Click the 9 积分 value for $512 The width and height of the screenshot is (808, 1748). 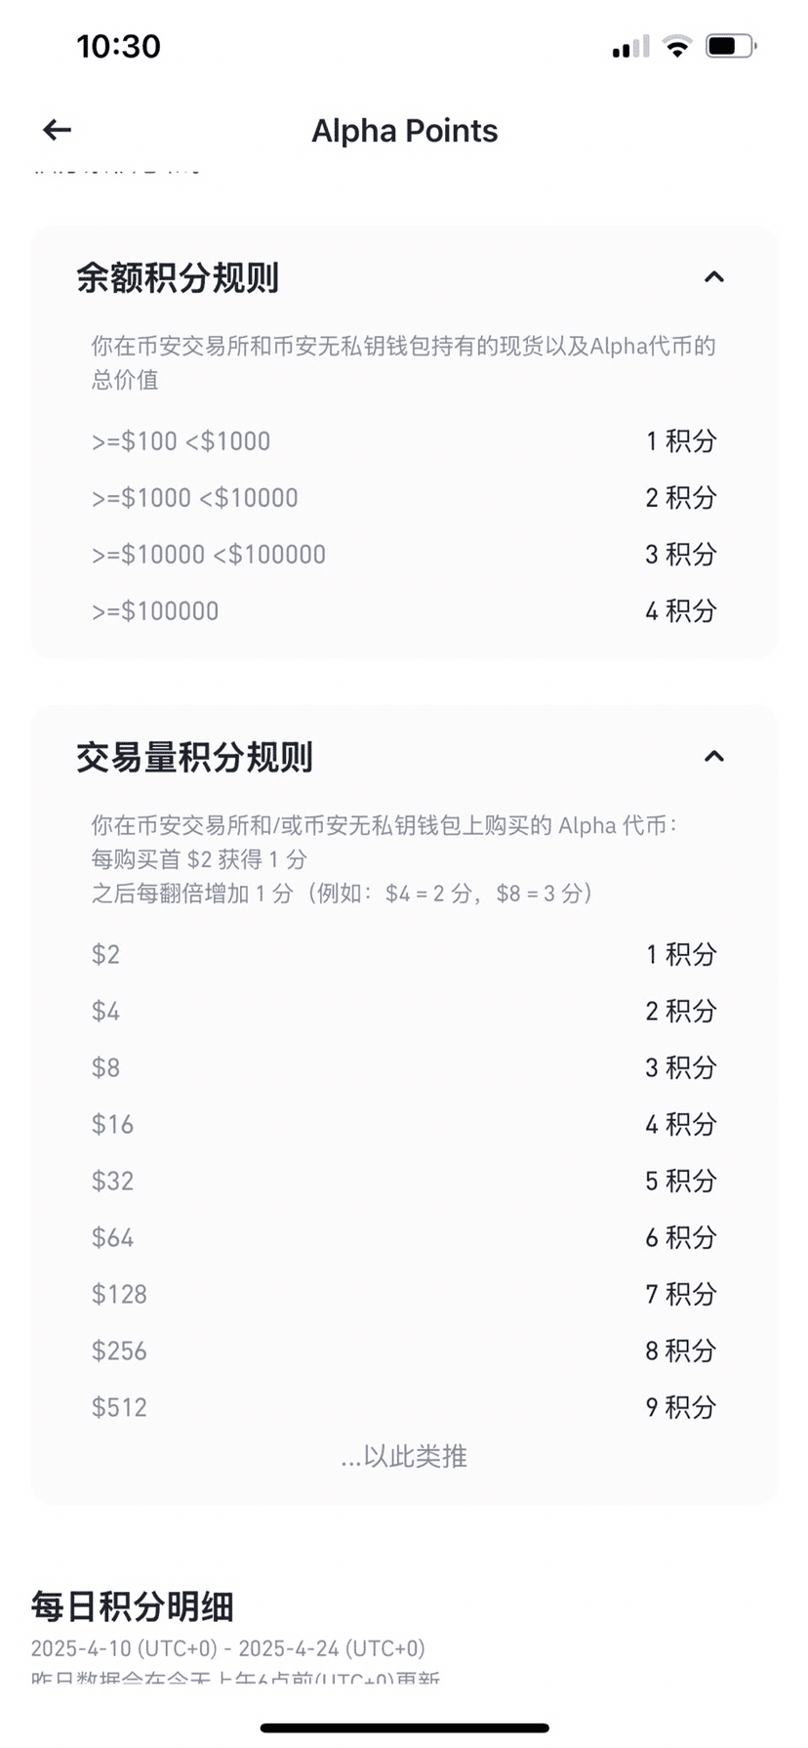[680, 1407]
